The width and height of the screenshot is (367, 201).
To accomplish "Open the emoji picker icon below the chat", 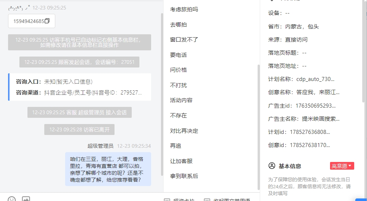I will coord(12,199).
